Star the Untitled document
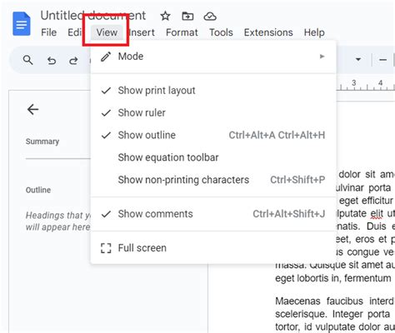The width and height of the screenshot is (395, 333). coord(165,16)
